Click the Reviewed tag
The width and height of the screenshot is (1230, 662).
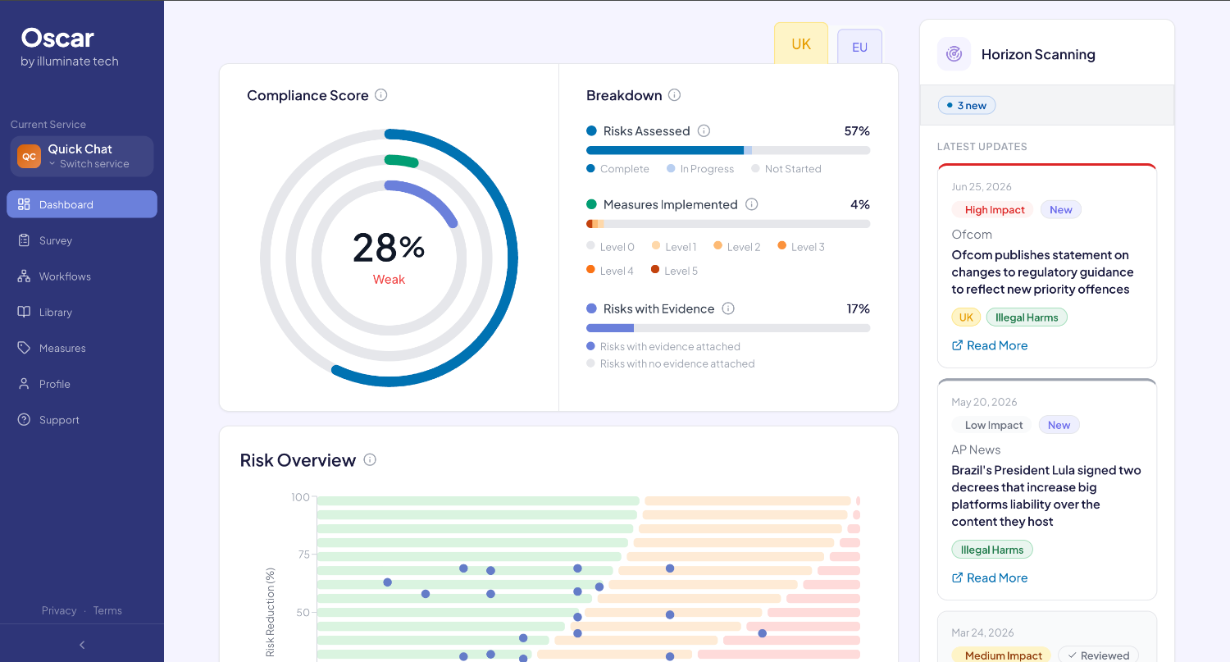pos(1099,655)
